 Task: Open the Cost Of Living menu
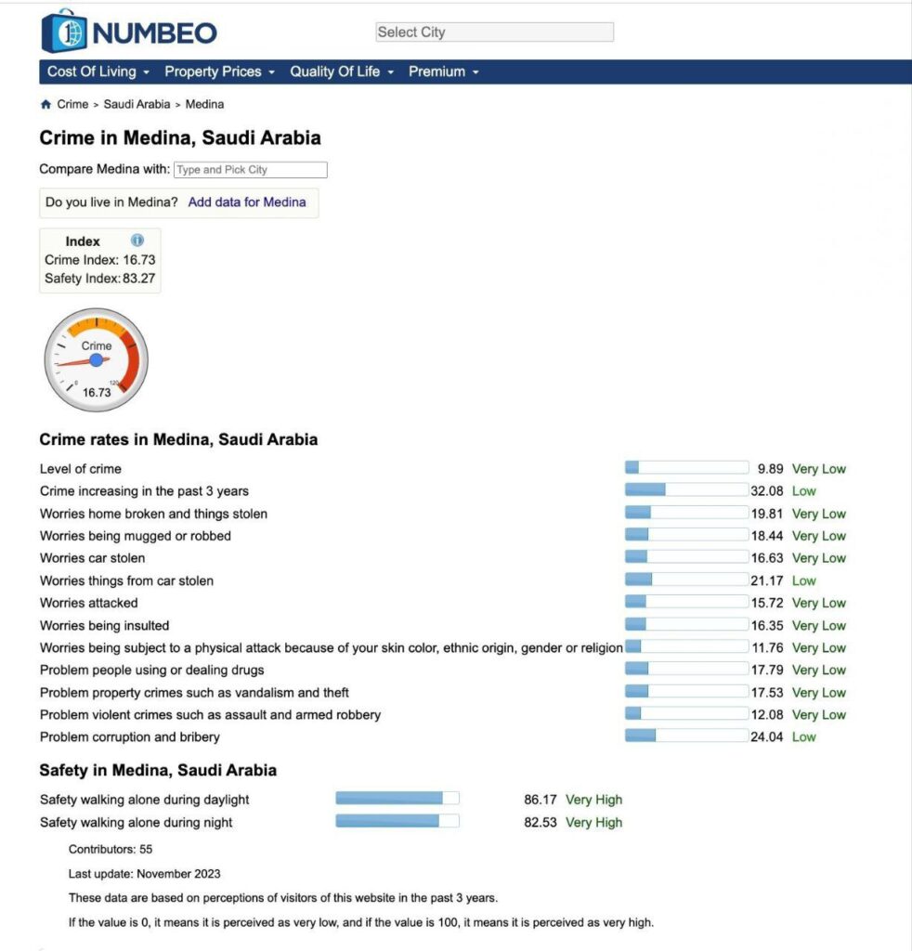(98, 72)
